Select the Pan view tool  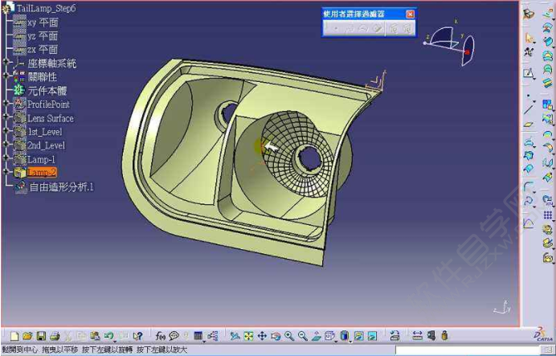(262, 336)
